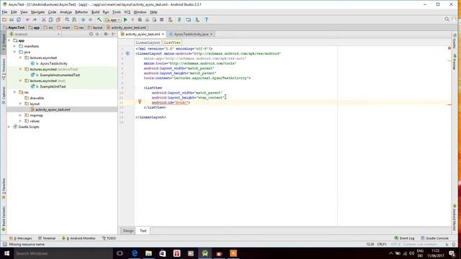Expand the values folder
Viewport: 461px width, 259px height.
pyautogui.click(x=20, y=121)
